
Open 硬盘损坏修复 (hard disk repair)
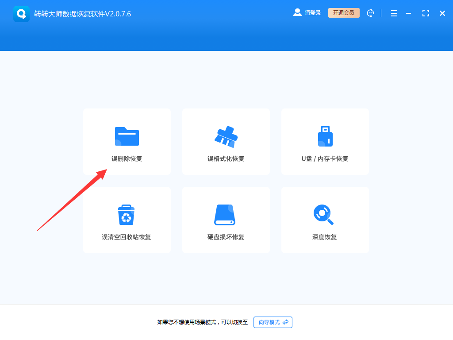coord(226,220)
